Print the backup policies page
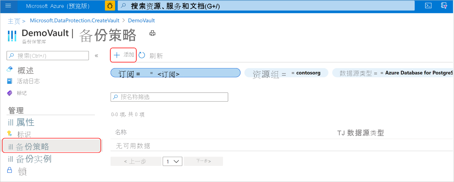The width and height of the screenshot is (454, 182). (152, 33)
